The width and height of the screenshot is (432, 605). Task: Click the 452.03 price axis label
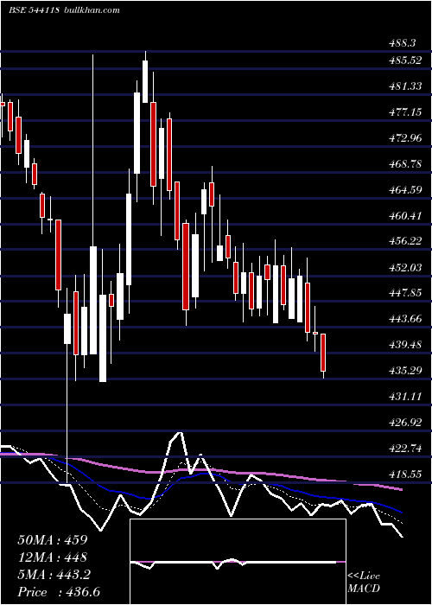tap(405, 267)
